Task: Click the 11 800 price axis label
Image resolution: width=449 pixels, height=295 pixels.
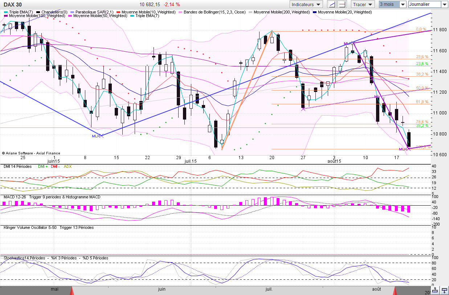Action: pyautogui.click(x=439, y=30)
